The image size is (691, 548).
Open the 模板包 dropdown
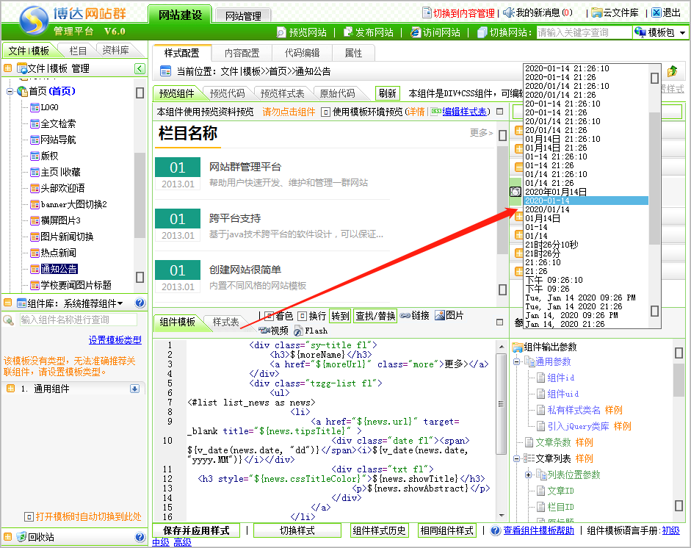point(659,32)
